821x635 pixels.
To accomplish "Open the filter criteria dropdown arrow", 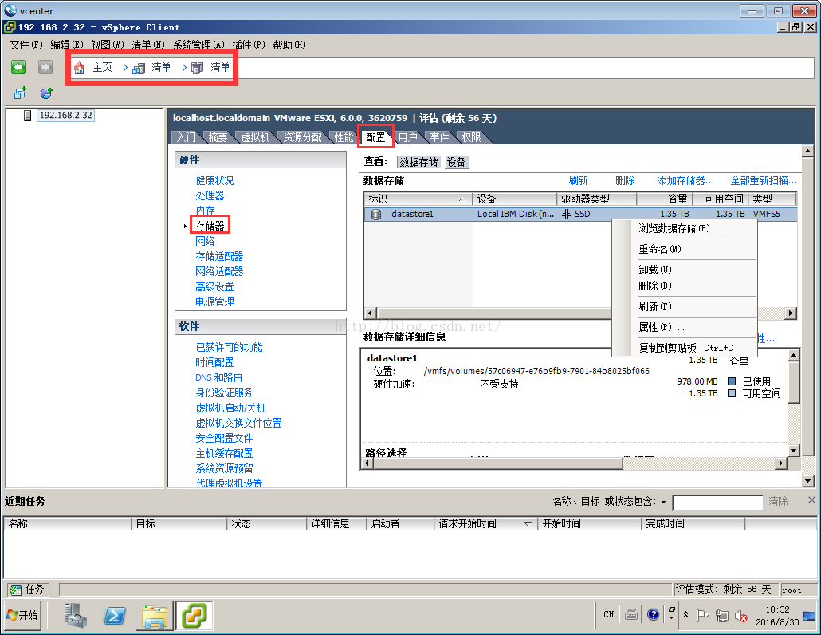I will (663, 502).
